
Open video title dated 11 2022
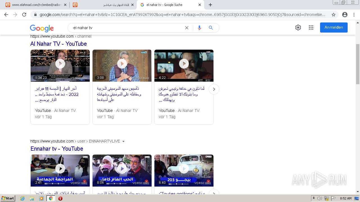57,94
